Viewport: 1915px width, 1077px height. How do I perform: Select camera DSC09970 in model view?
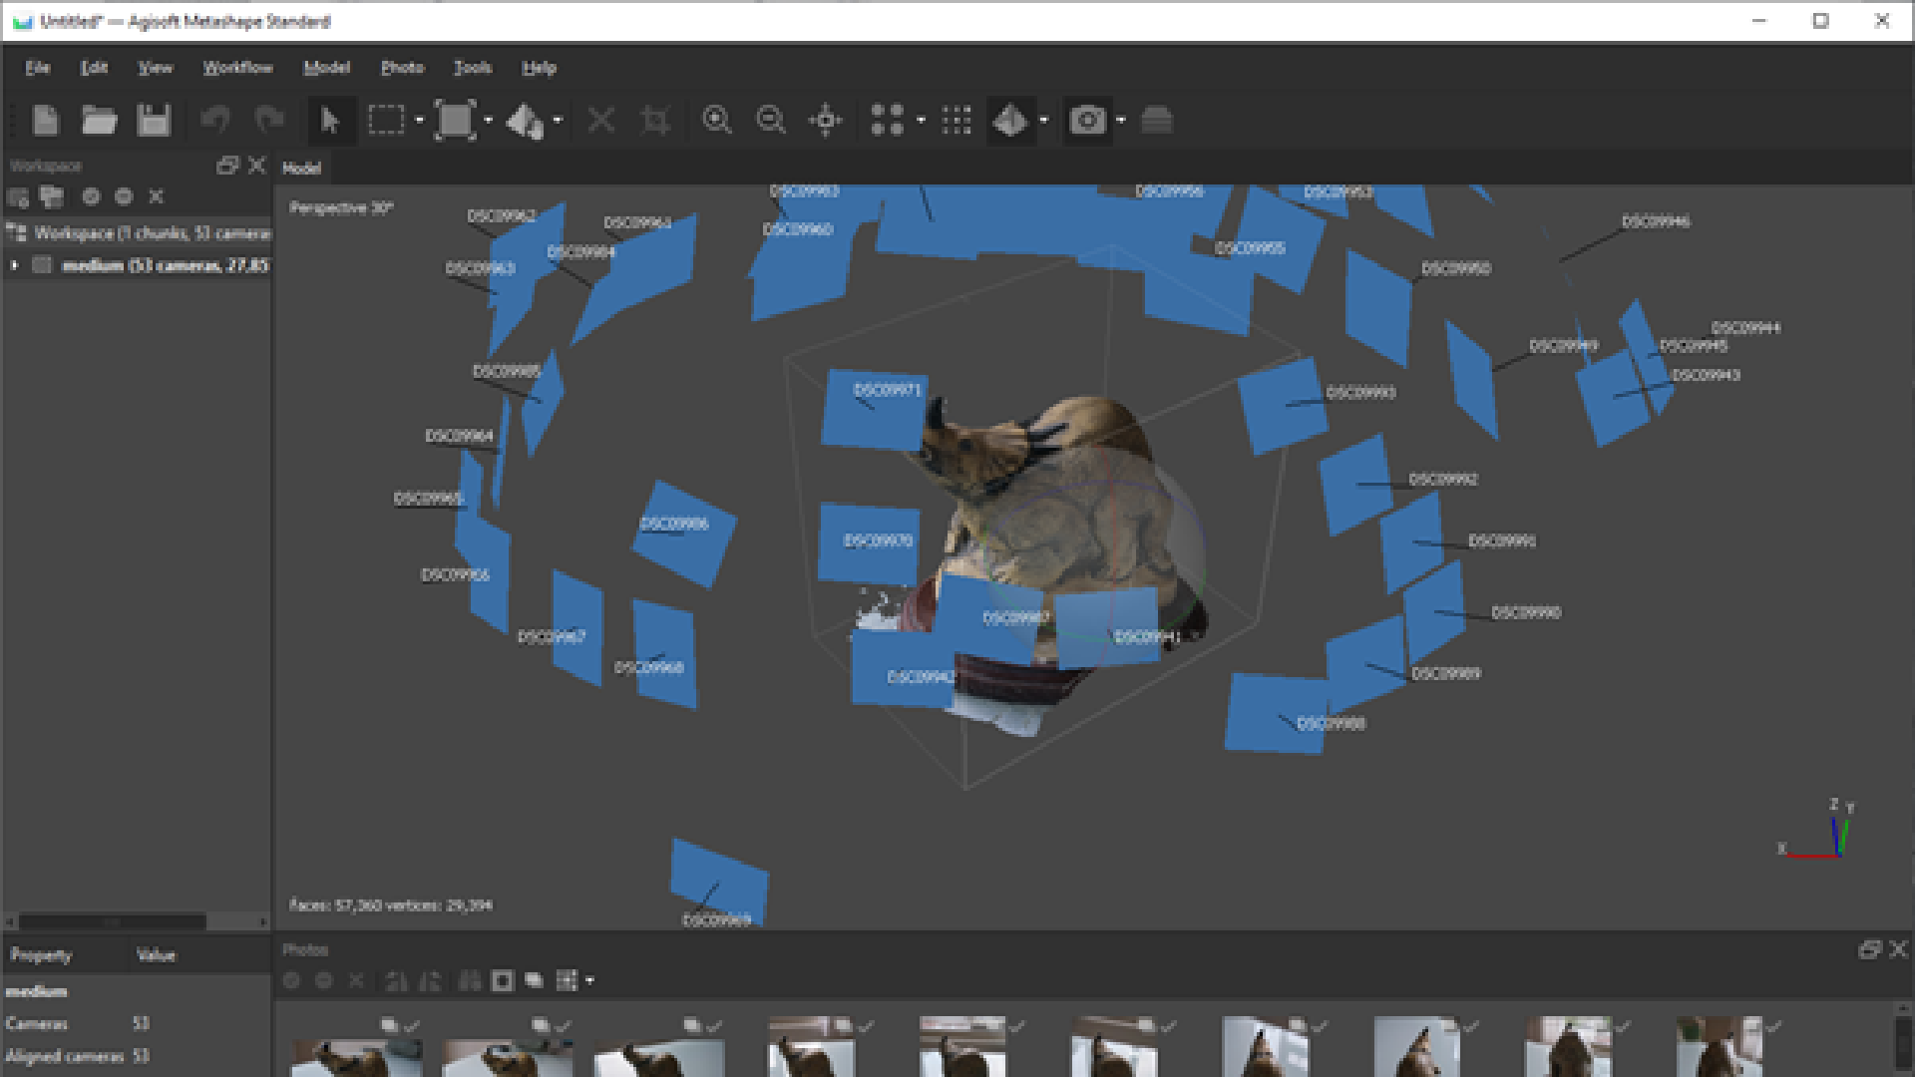click(x=868, y=543)
